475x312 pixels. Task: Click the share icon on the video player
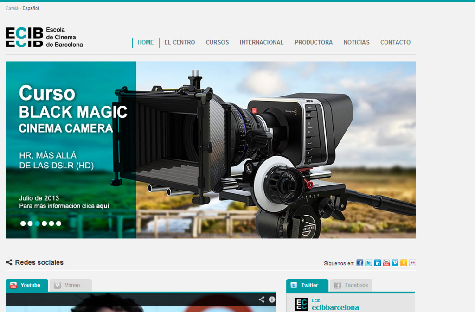coord(262,299)
